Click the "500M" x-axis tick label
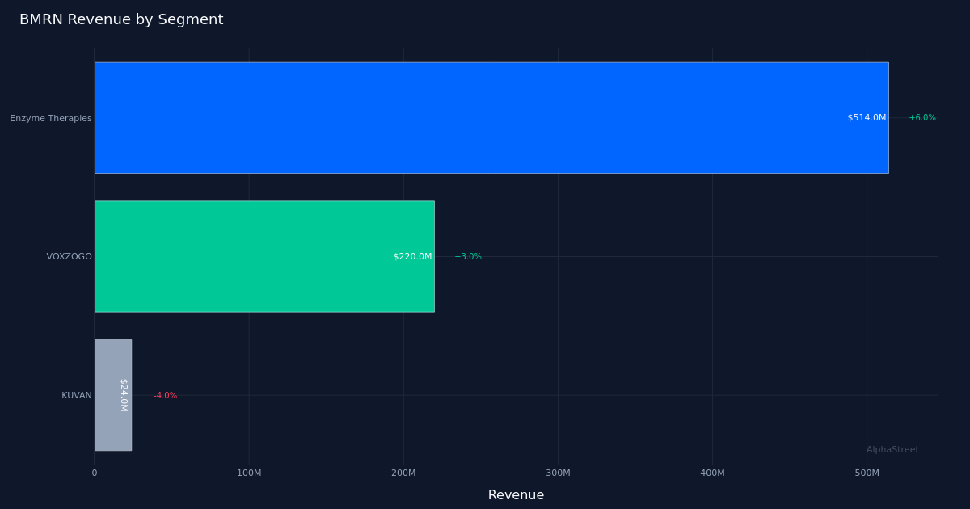 click(867, 473)
